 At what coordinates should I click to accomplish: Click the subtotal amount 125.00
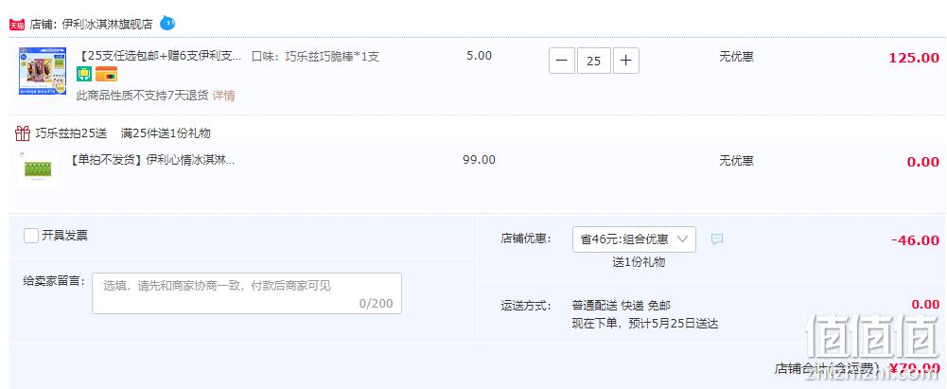coord(914,58)
